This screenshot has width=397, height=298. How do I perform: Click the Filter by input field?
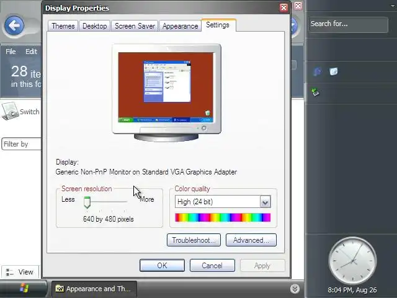22,144
